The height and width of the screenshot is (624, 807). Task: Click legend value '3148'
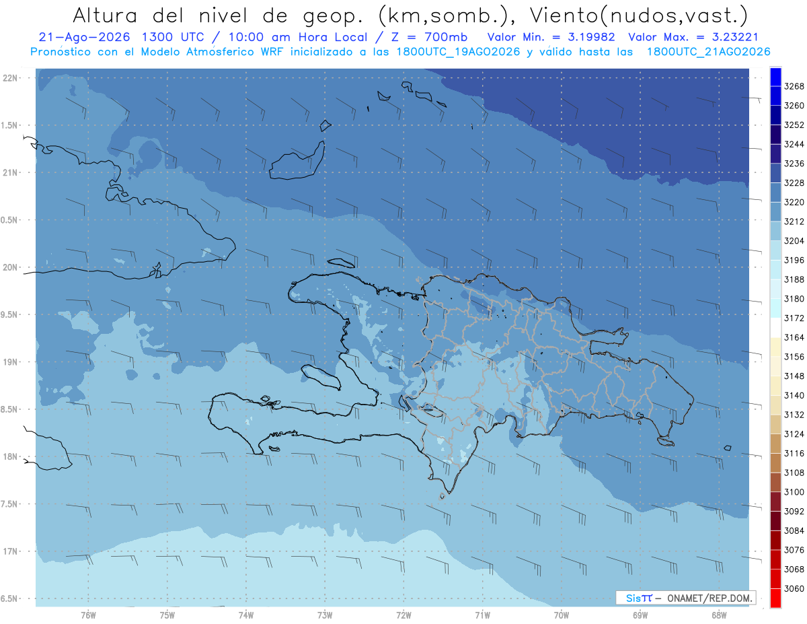[794, 376]
